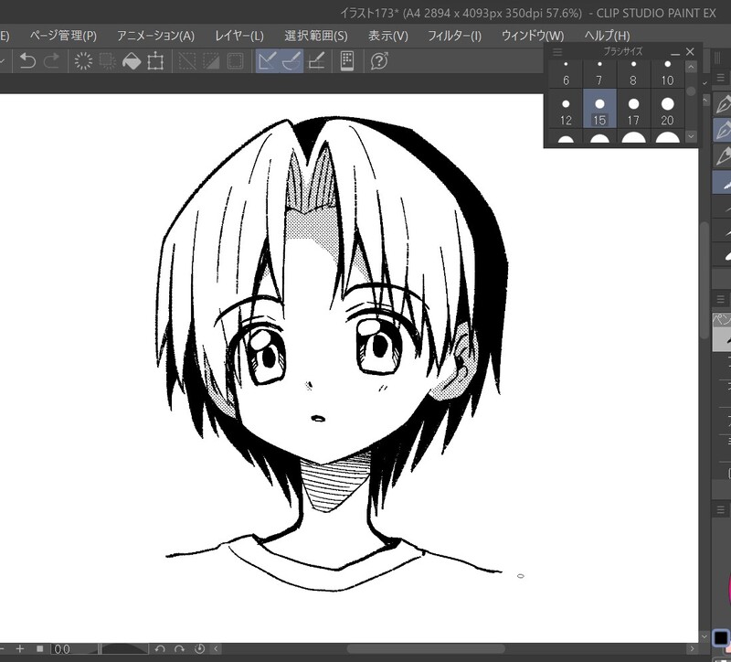The height and width of the screenshot is (662, 731).
Task: Open the Clip Studio support help icon
Action: [379, 60]
